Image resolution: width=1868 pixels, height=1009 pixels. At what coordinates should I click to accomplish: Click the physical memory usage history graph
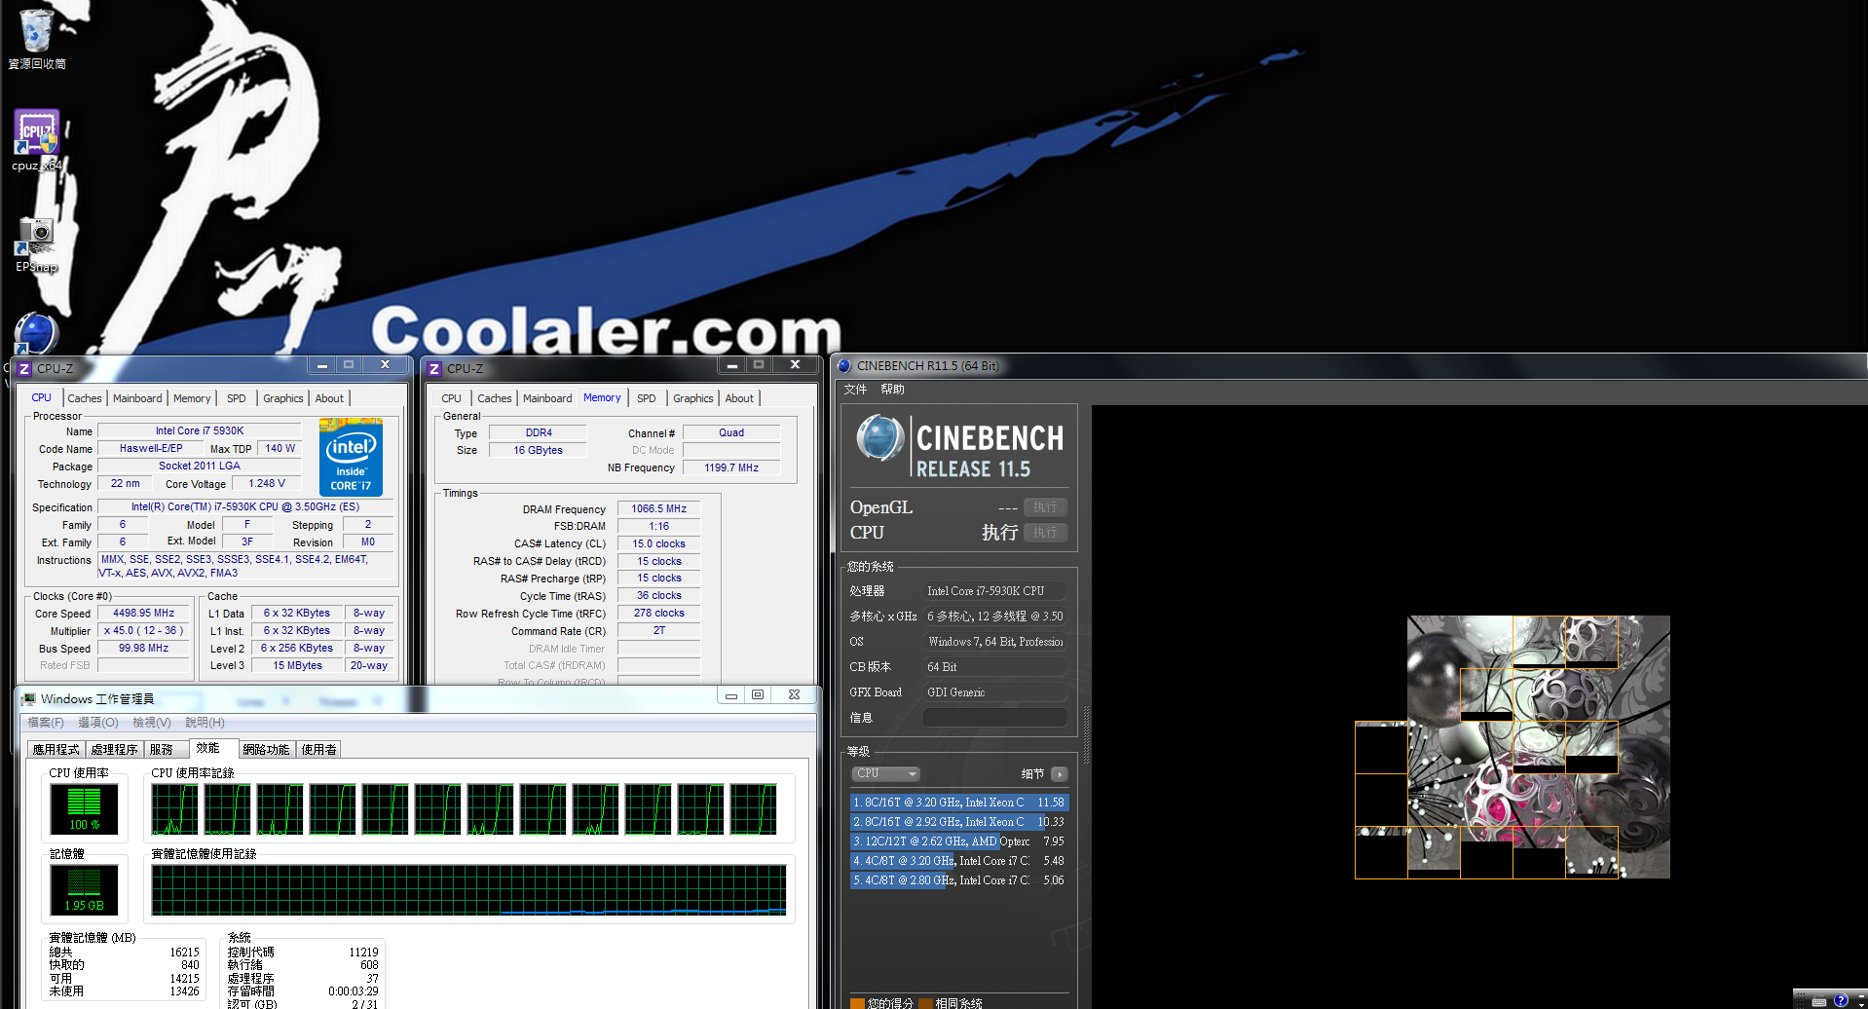point(468,890)
